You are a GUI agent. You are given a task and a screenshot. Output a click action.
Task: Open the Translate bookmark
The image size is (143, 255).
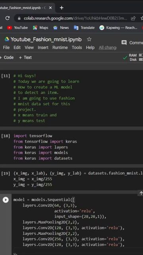point(84,27)
